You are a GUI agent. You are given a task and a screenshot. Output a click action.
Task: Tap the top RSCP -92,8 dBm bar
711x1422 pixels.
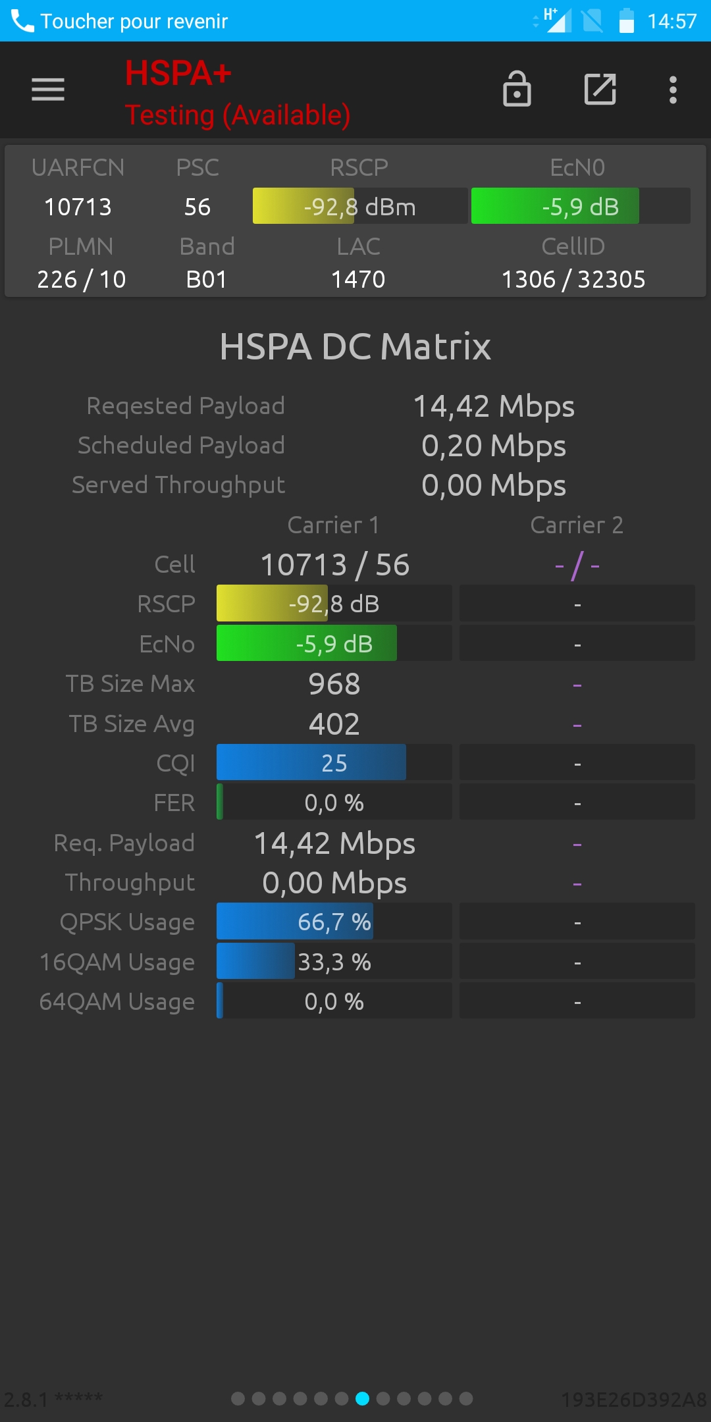click(x=360, y=206)
